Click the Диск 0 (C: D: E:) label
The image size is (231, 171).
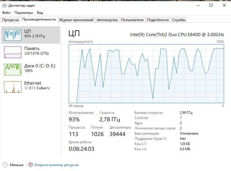[40, 66]
